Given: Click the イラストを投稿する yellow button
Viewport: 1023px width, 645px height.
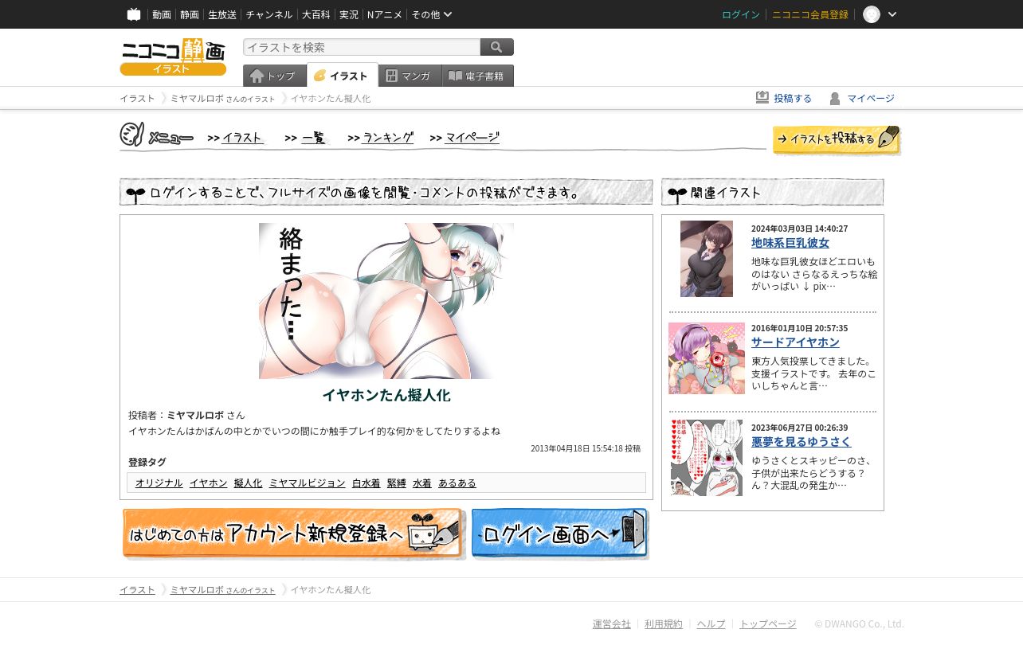Looking at the screenshot, I should [837, 139].
